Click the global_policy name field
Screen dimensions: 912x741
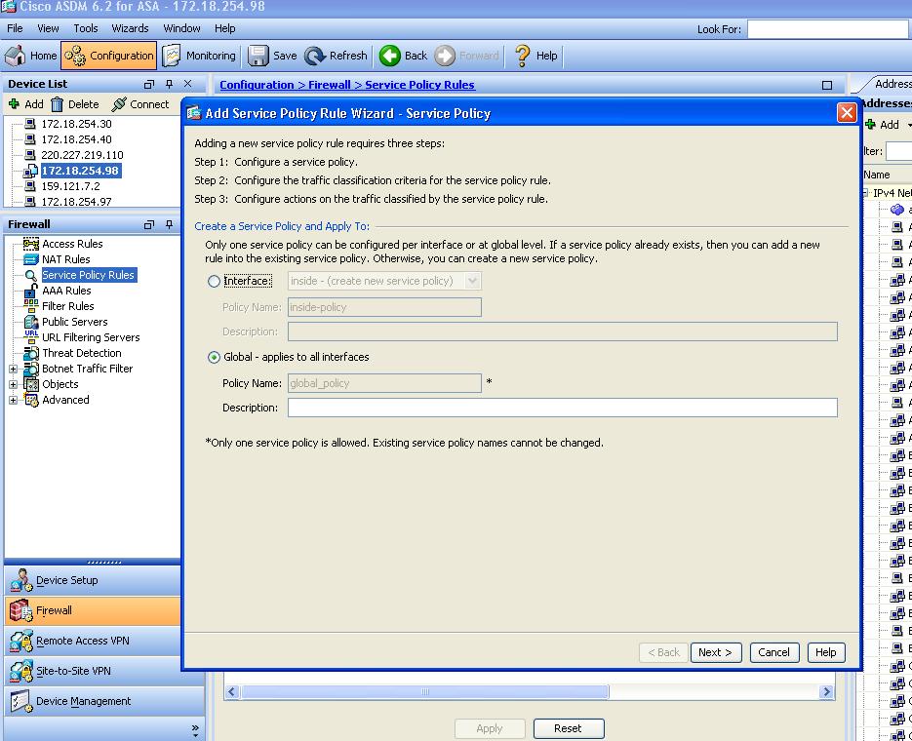[384, 383]
